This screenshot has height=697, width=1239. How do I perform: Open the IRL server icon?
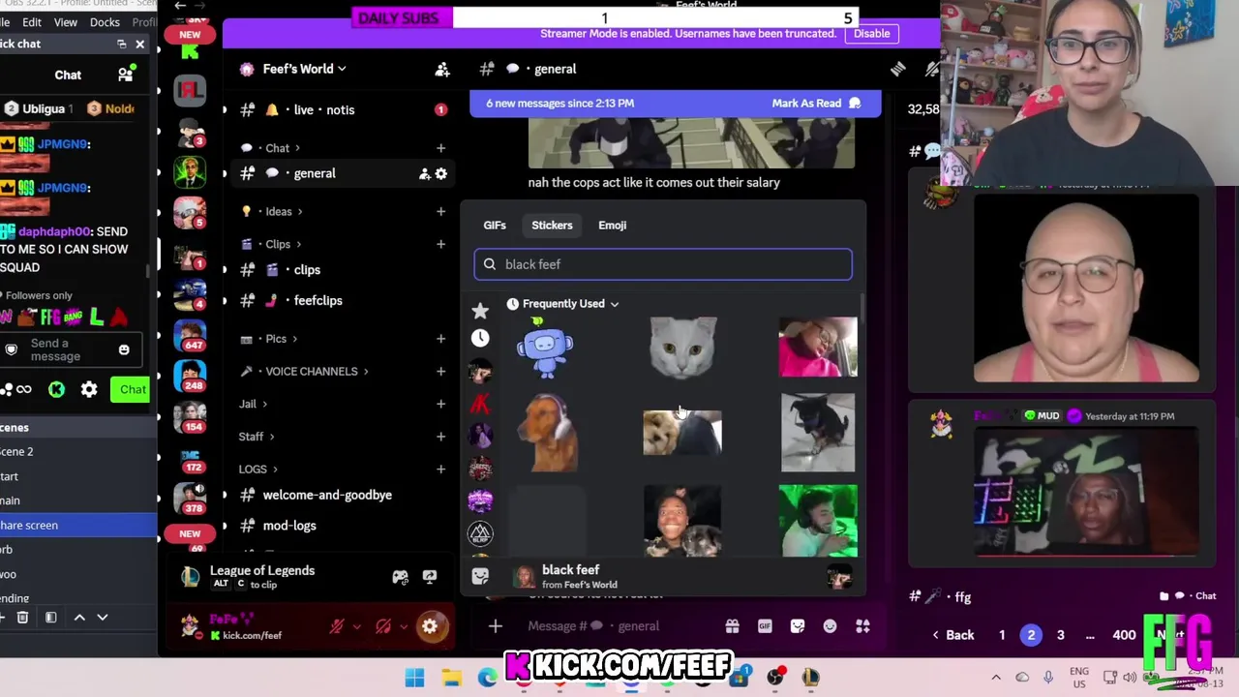(190, 90)
